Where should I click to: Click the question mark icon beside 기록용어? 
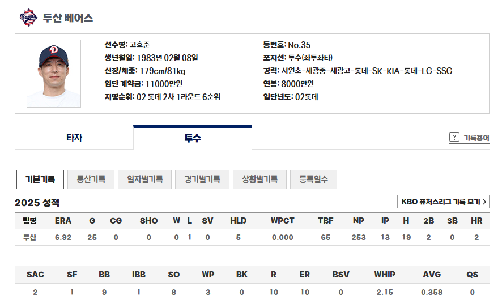[454, 137]
